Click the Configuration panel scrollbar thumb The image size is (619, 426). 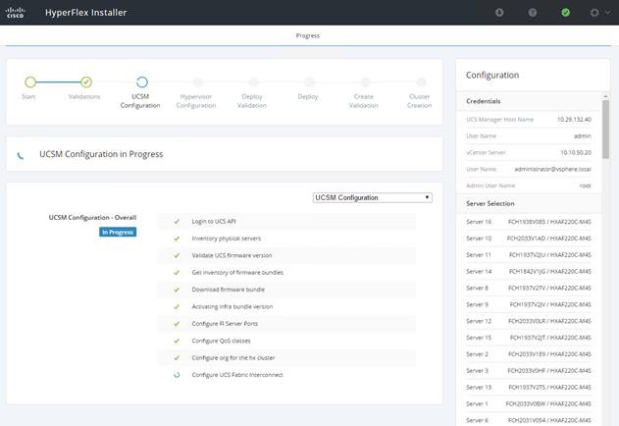[x=605, y=130]
